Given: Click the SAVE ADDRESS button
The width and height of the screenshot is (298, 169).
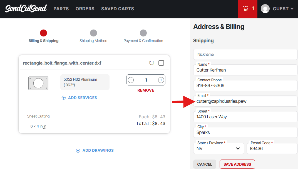Looking at the screenshot, I should [237, 164].
